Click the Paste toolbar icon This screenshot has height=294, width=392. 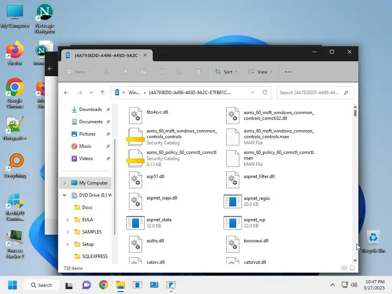(x=143, y=72)
